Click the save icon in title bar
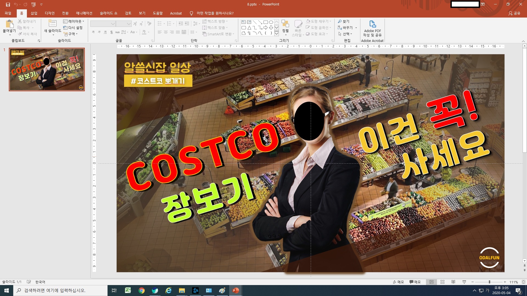 tap(8, 4)
